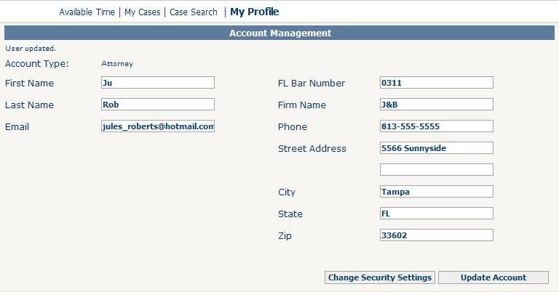
Task: Edit the Firm Name field
Action: point(436,105)
